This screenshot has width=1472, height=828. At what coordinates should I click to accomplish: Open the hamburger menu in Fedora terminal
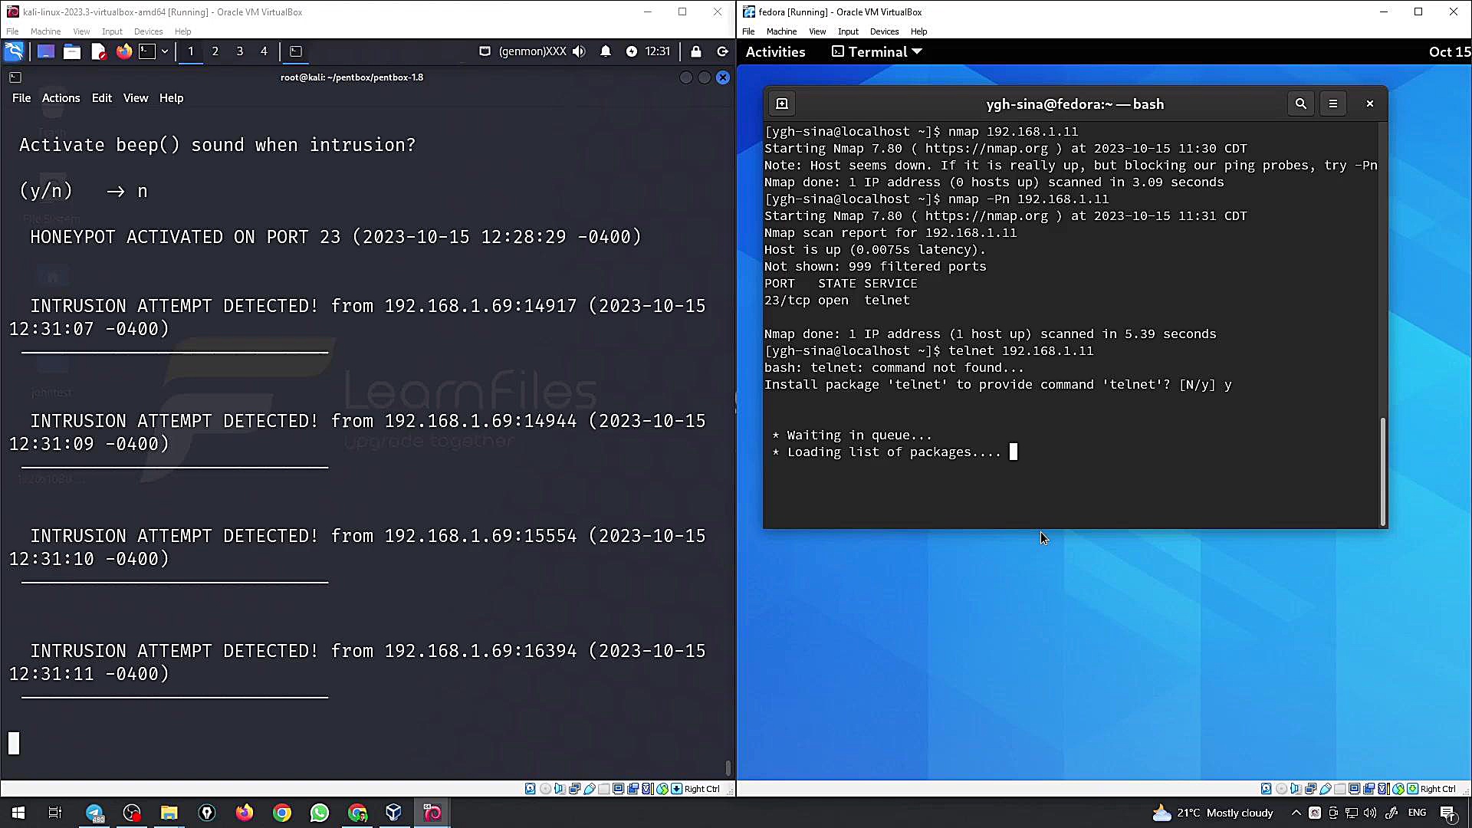tap(1333, 103)
